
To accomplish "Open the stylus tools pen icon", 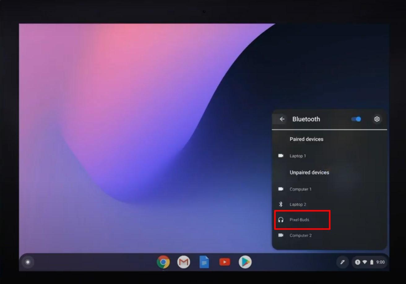I will (343, 262).
